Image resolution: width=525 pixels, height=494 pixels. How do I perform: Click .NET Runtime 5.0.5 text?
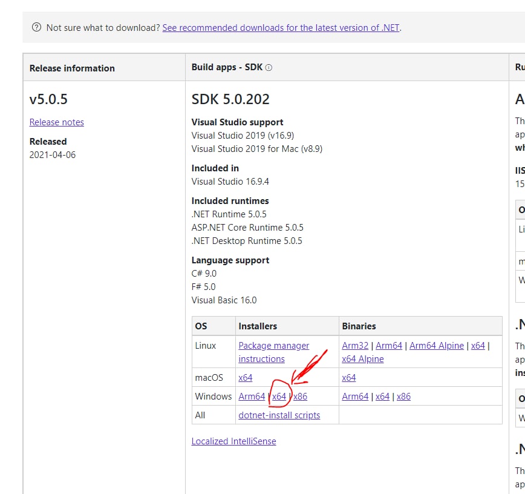pos(229,214)
